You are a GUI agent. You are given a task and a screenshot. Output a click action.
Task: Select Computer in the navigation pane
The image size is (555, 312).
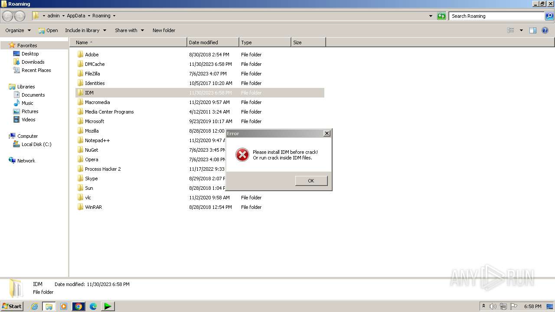(27, 136)
